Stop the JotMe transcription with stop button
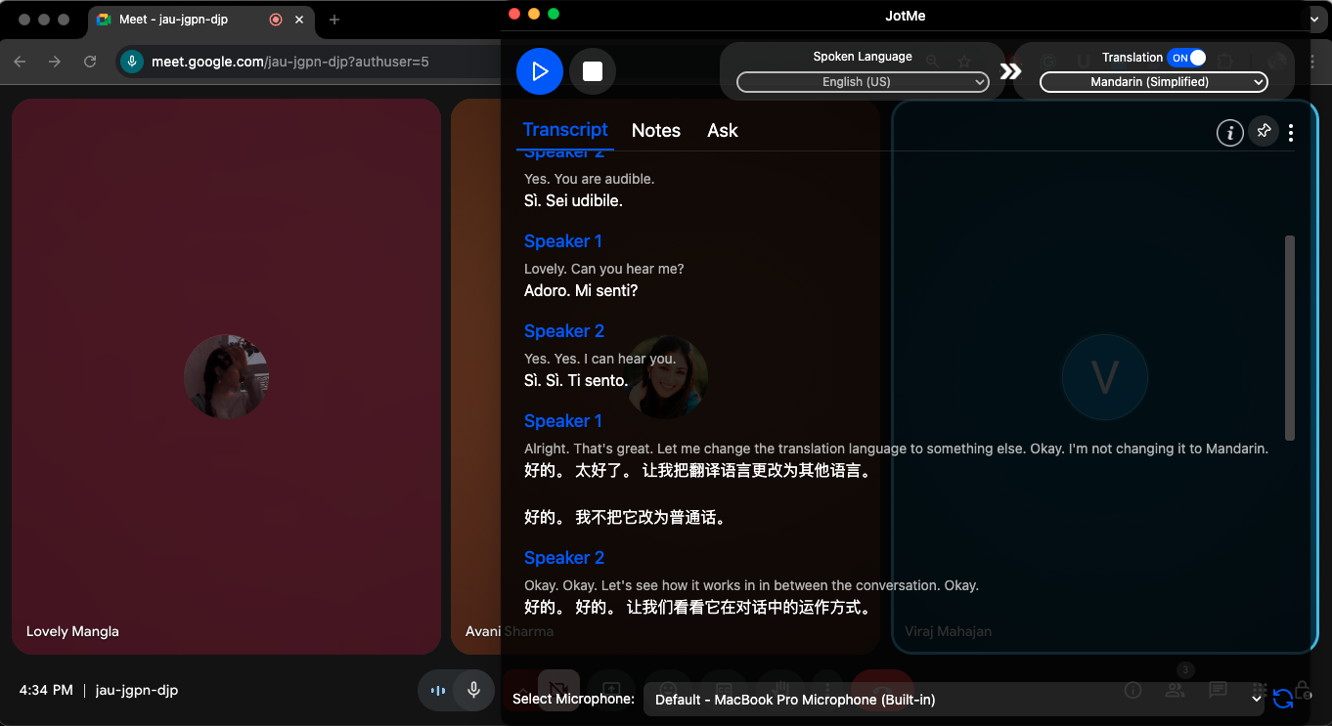Viewport: 1332px width, 726px height. [x=593, y=71]
